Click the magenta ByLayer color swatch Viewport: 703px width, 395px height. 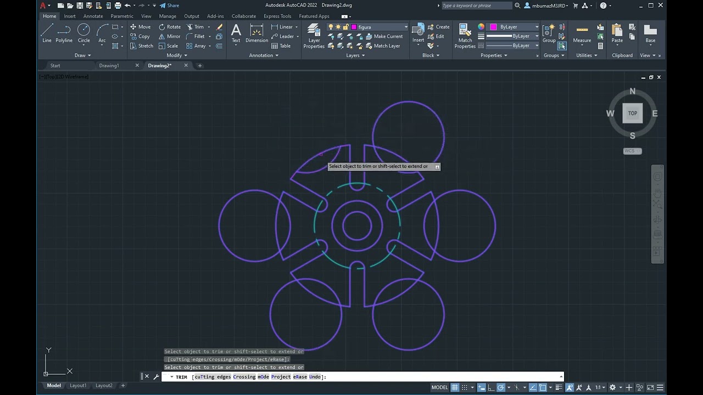point(493,27)
